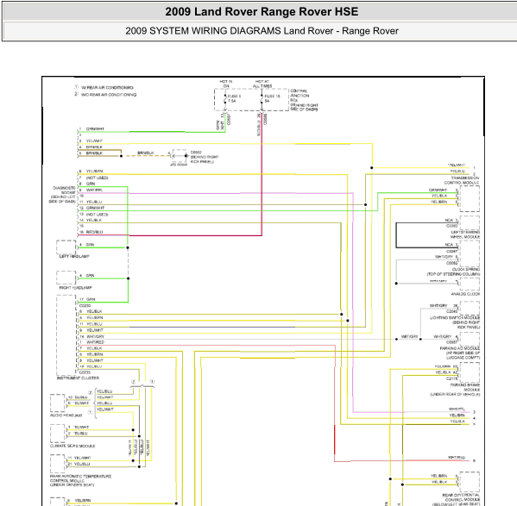The image size is (517, 506).
Task: Click the 'C0233' connector label
Action: click(85, 372)
